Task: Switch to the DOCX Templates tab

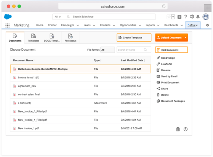Action: 52,38
